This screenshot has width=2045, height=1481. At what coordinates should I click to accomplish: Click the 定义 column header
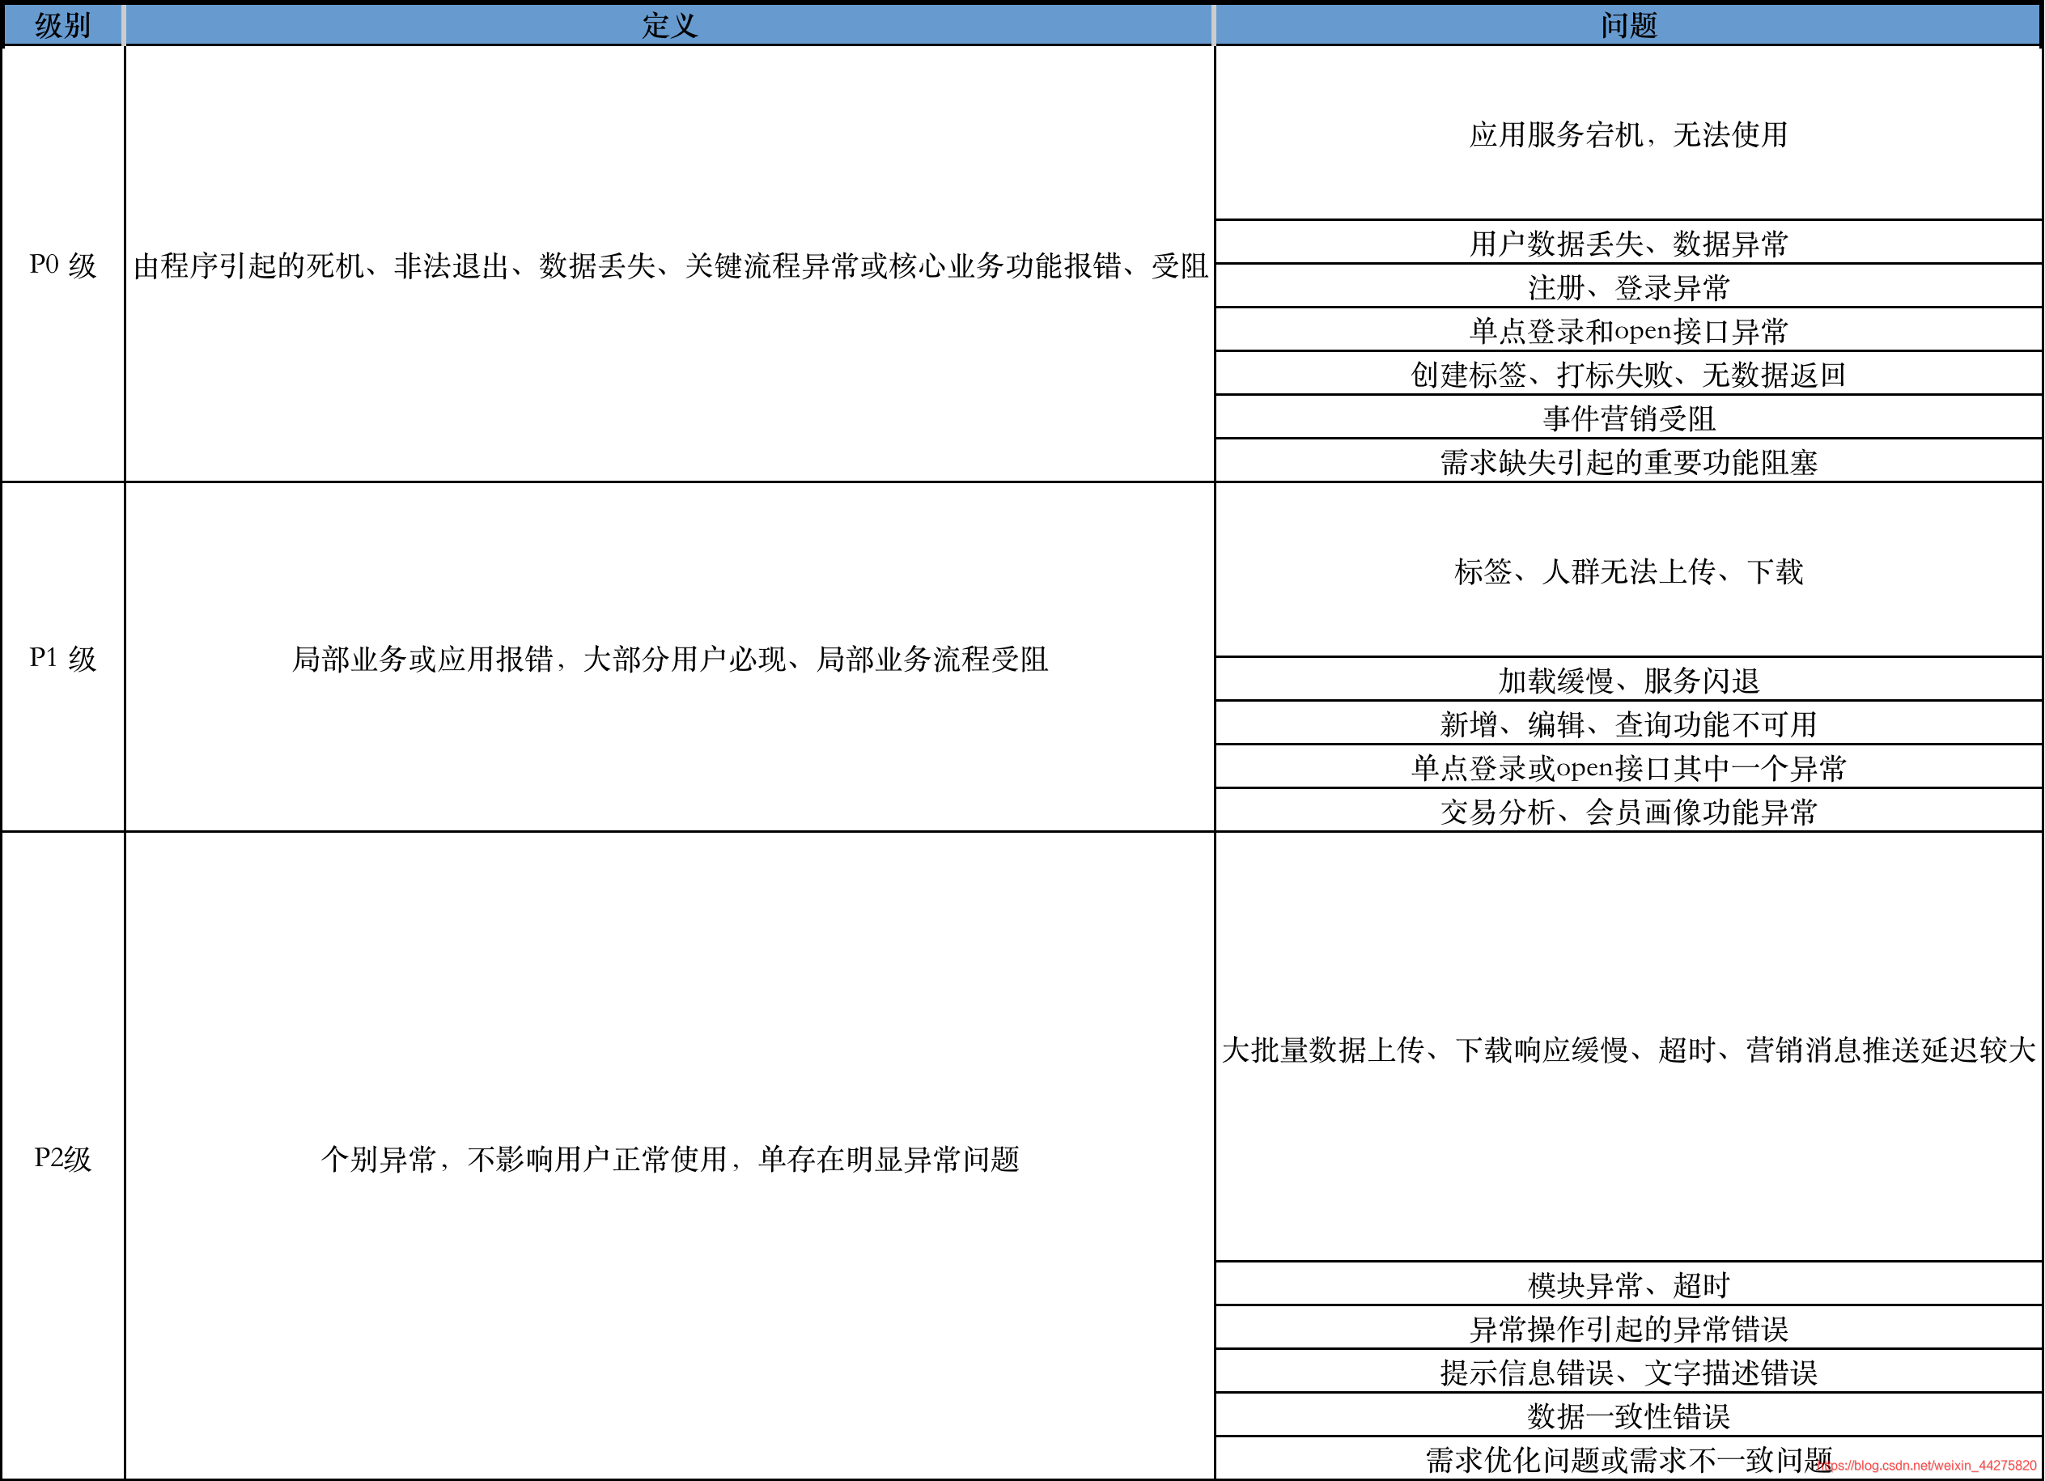[x=669, y=25]
